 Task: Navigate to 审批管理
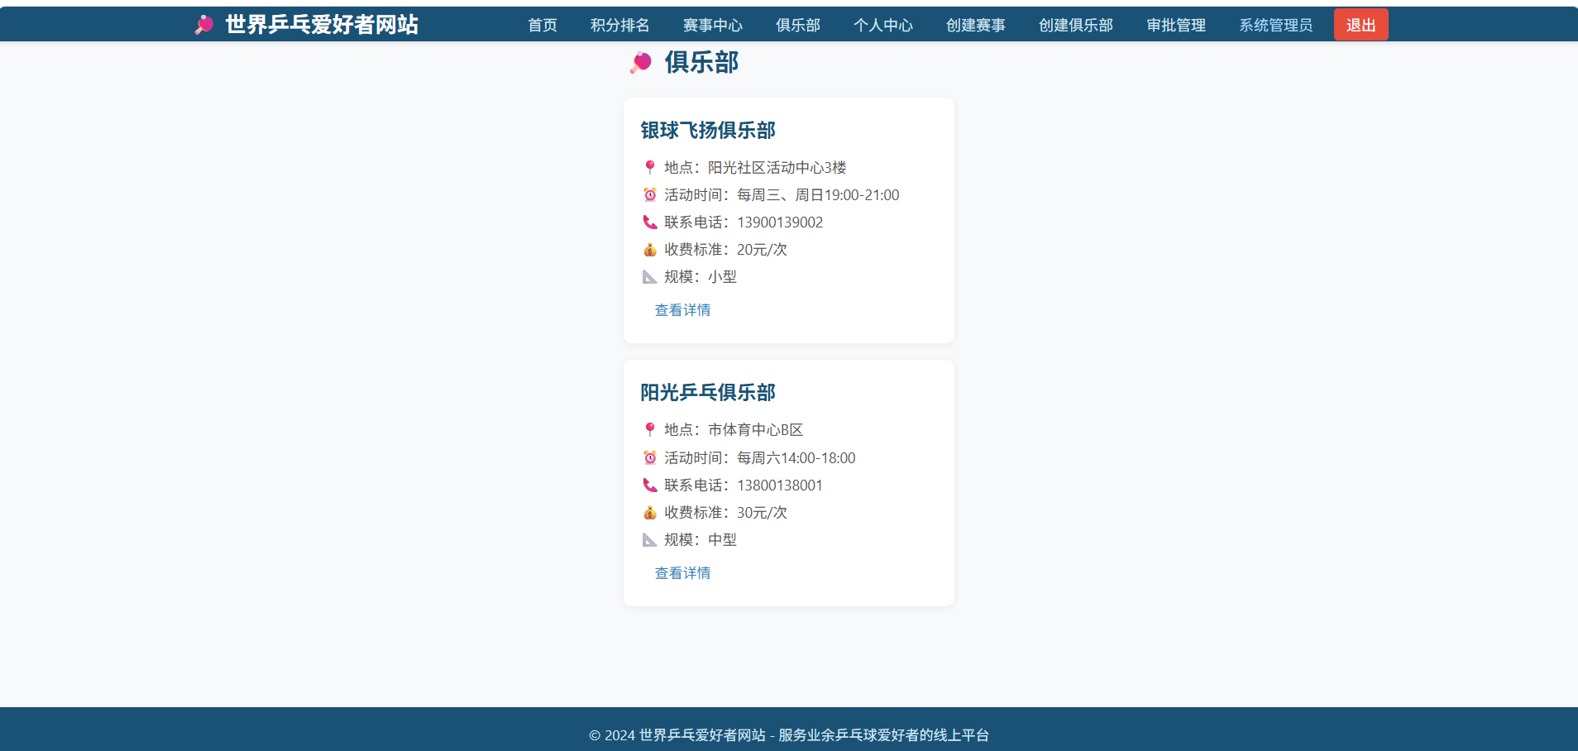[x=1176, y=25]
